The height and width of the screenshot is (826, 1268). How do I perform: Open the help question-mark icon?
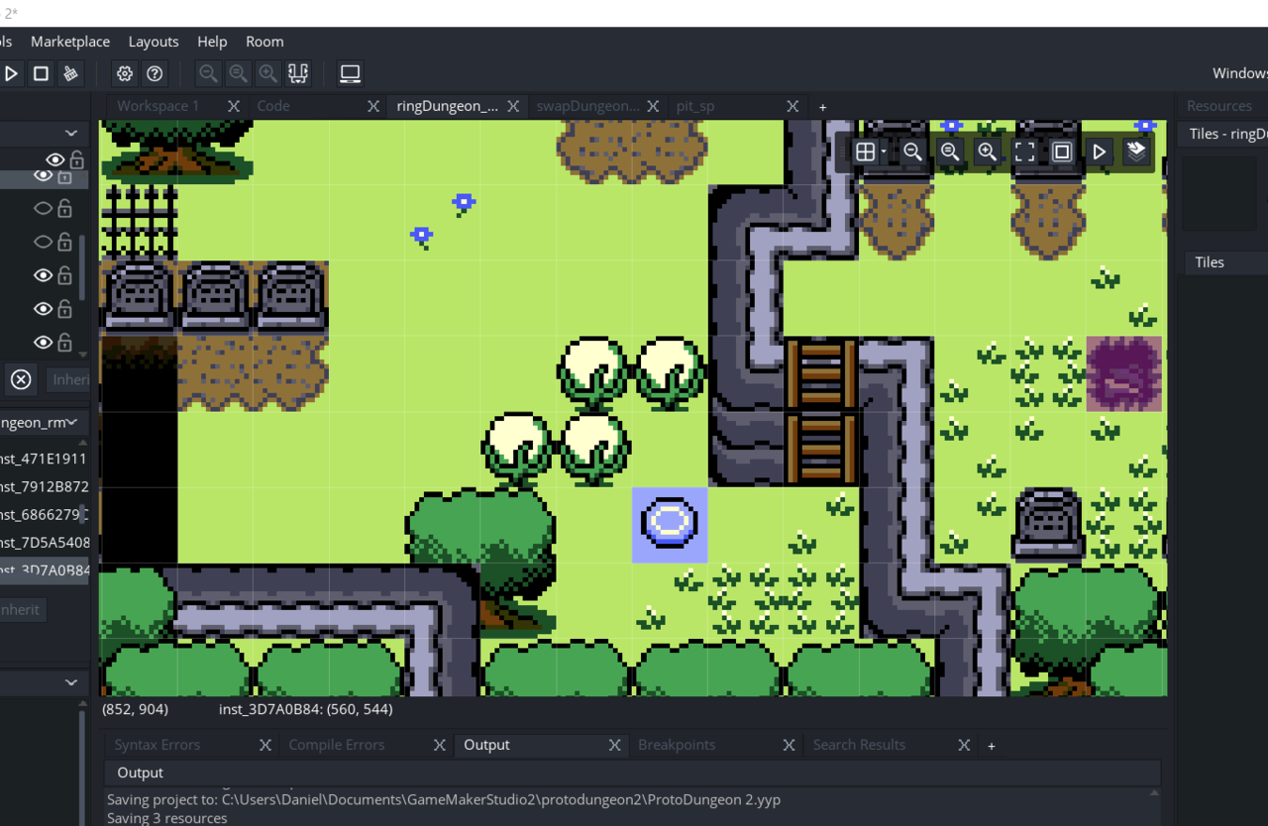click(155, 73)
